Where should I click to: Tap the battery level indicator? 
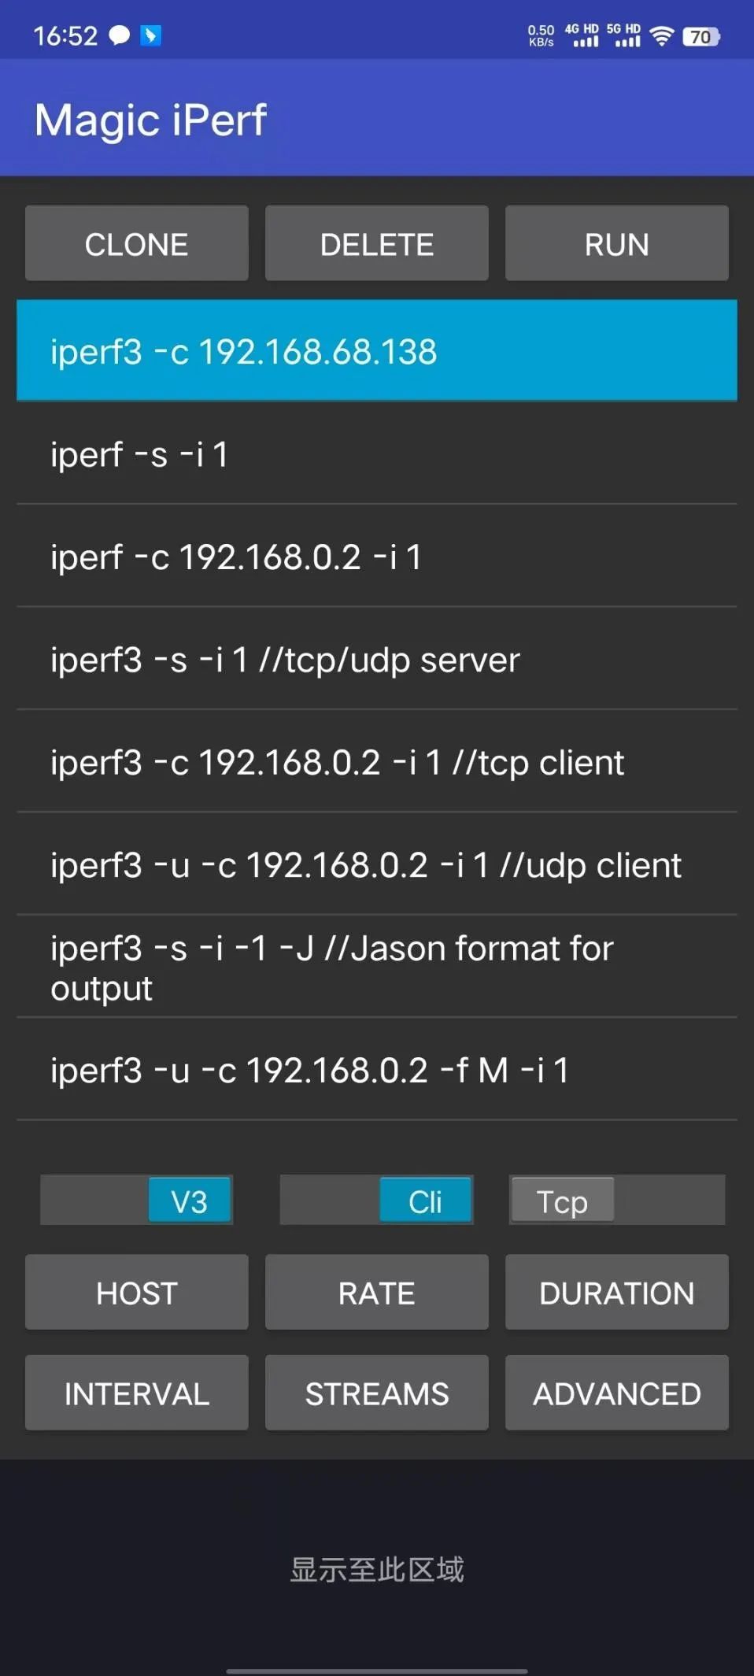[x=700, y=36]
